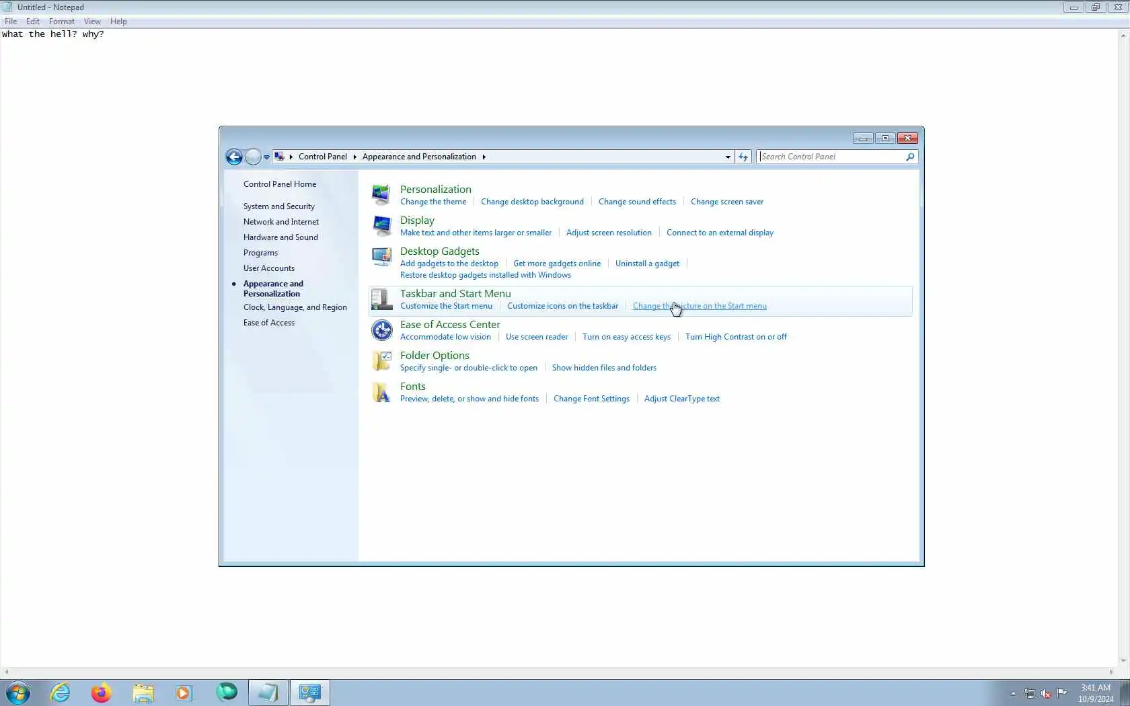Launch Internet Explorer from the taskbar
Image resolution: width=1130 pixels, height=706 pixels.
pos(61,693)
